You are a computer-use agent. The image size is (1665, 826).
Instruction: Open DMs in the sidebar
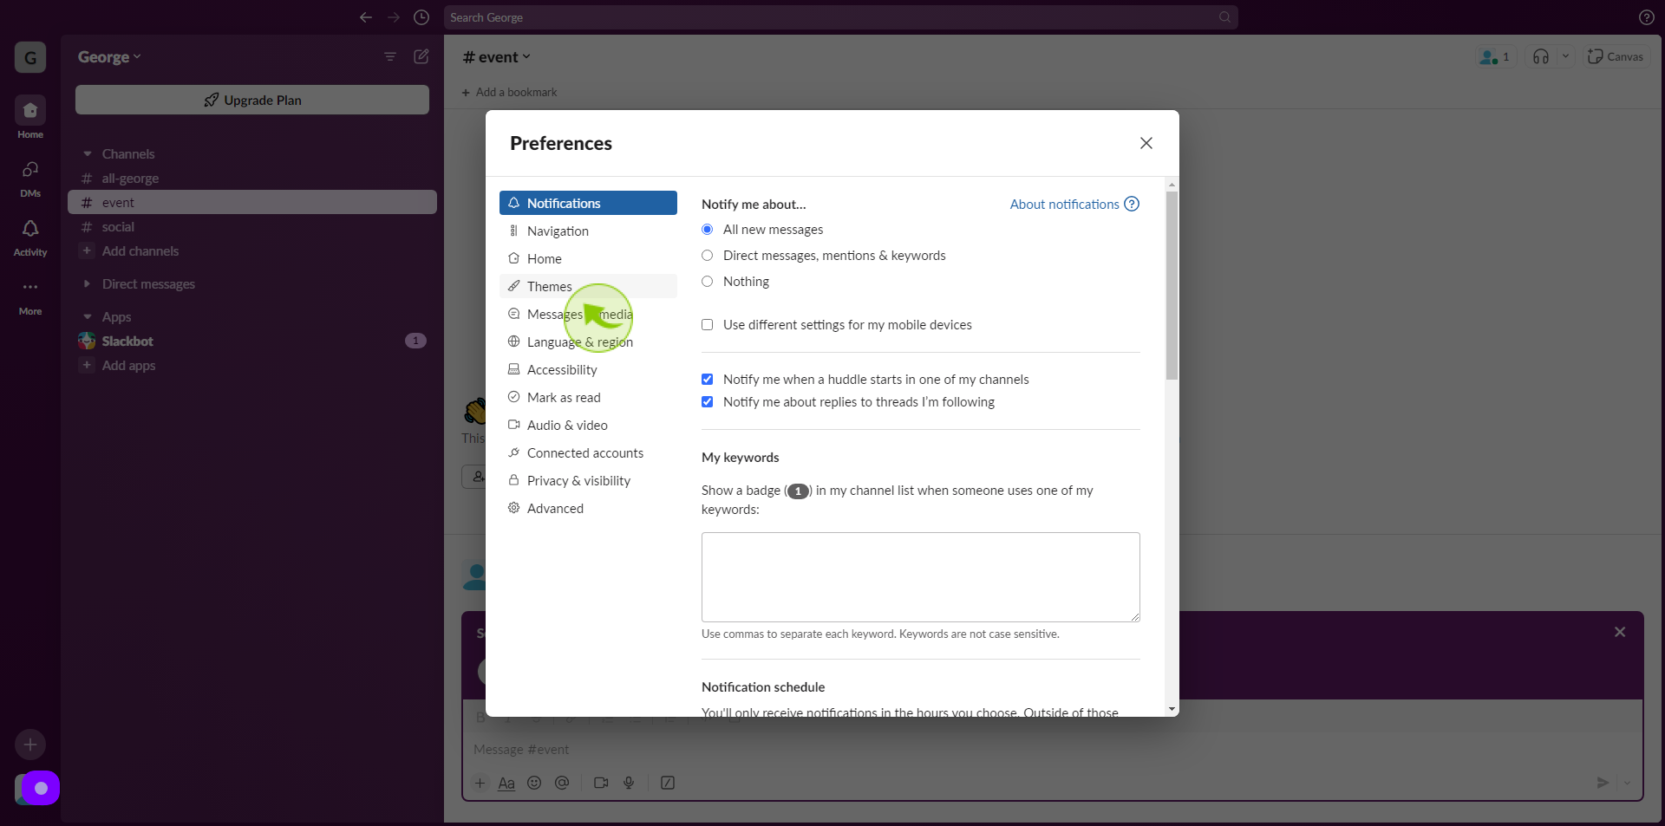tap(30, 178)
